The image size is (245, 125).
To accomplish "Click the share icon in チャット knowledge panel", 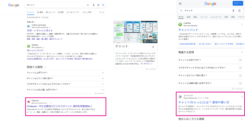I will [153, 47].
